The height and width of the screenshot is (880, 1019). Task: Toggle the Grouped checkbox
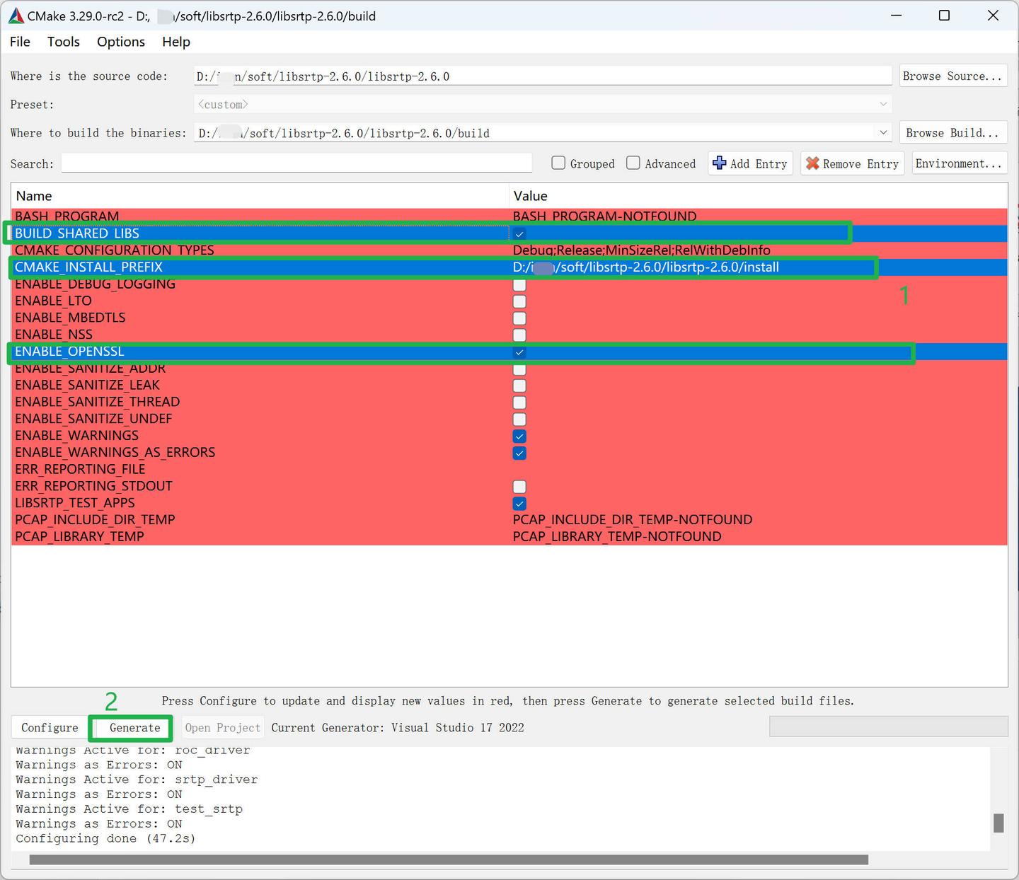point(558,163)
